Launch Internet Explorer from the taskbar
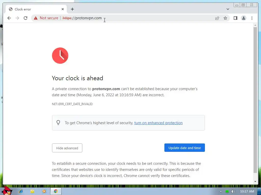The width and height of the screenshot is (261, 195). tap(21, 191)
